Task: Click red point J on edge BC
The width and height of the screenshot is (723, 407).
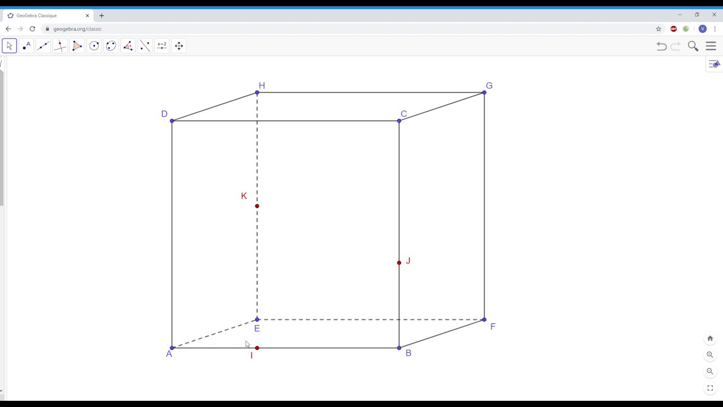Action: click(x=399, y=263)
